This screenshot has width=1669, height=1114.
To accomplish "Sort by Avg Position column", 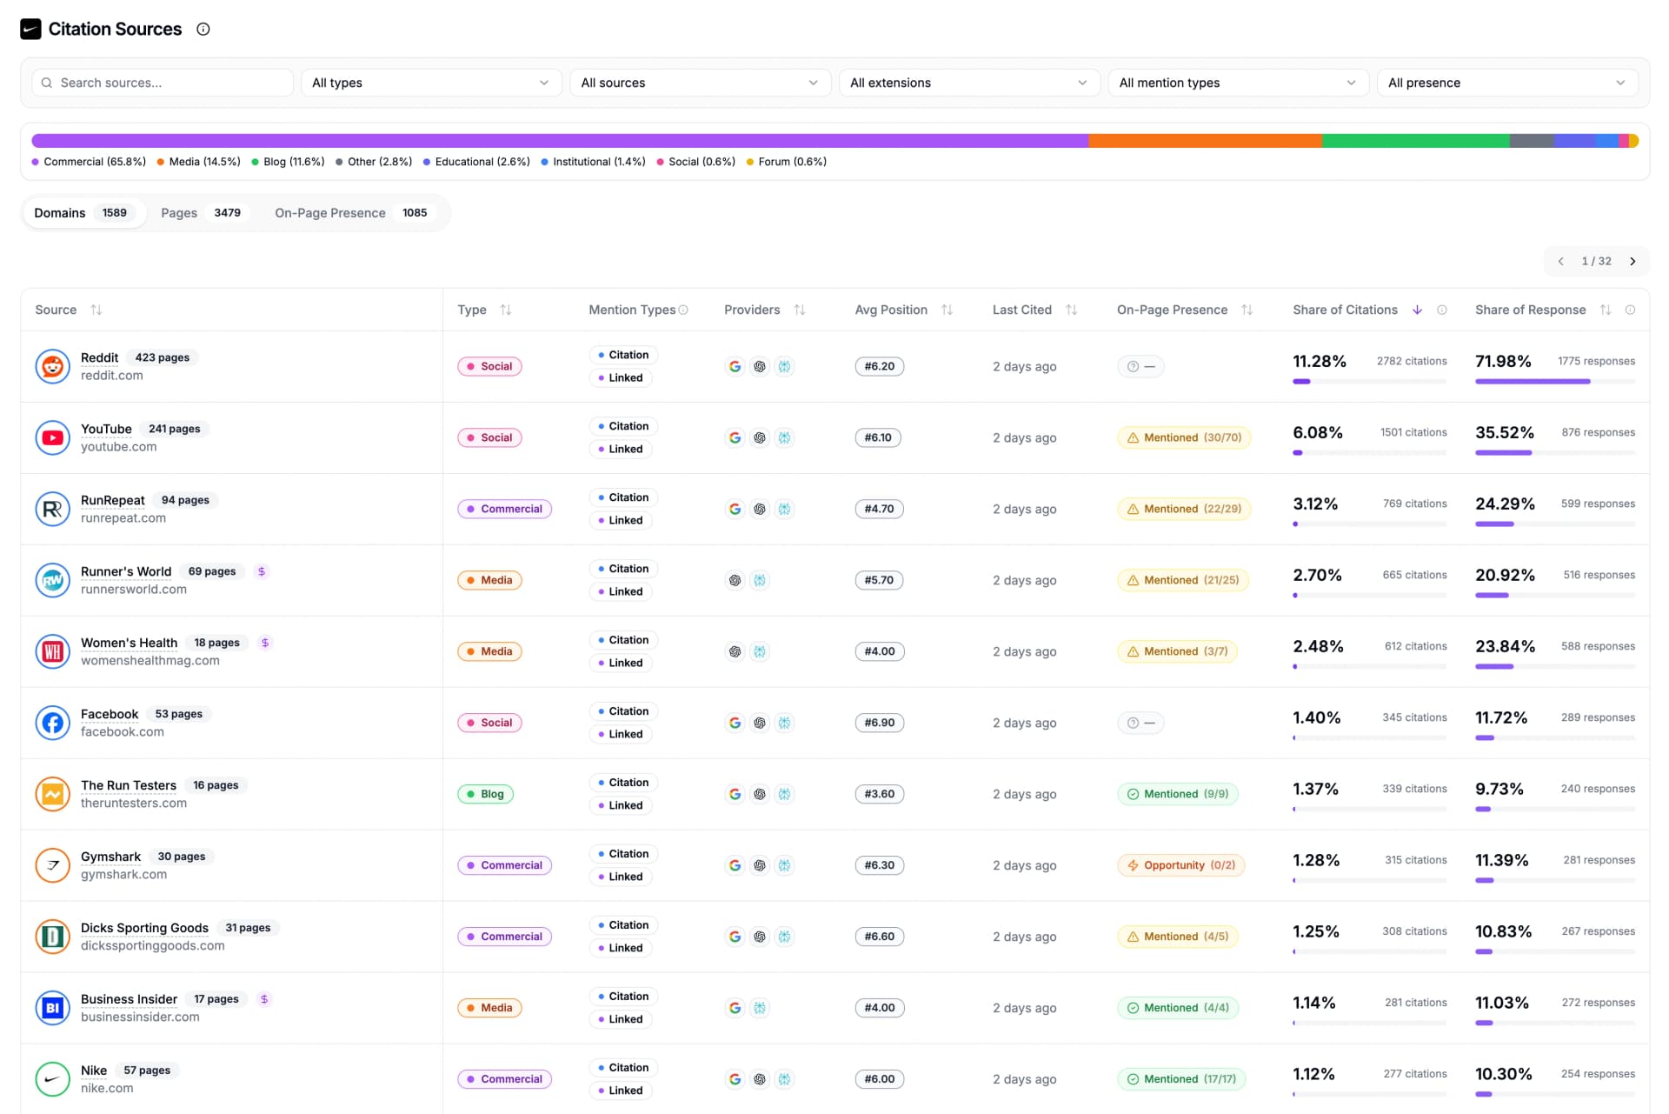I will click(948, 310).
